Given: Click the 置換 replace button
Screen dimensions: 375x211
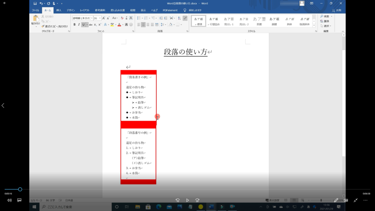Looking at the screenshot, I should click(x=326, y=21).
